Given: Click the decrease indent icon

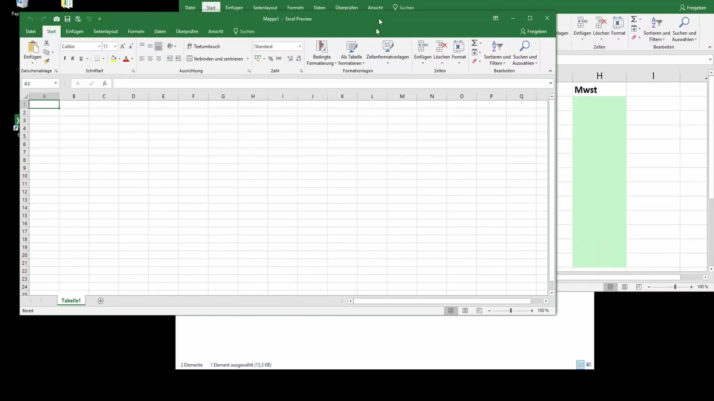Looking at the screenshot, I should click(170, 59).
